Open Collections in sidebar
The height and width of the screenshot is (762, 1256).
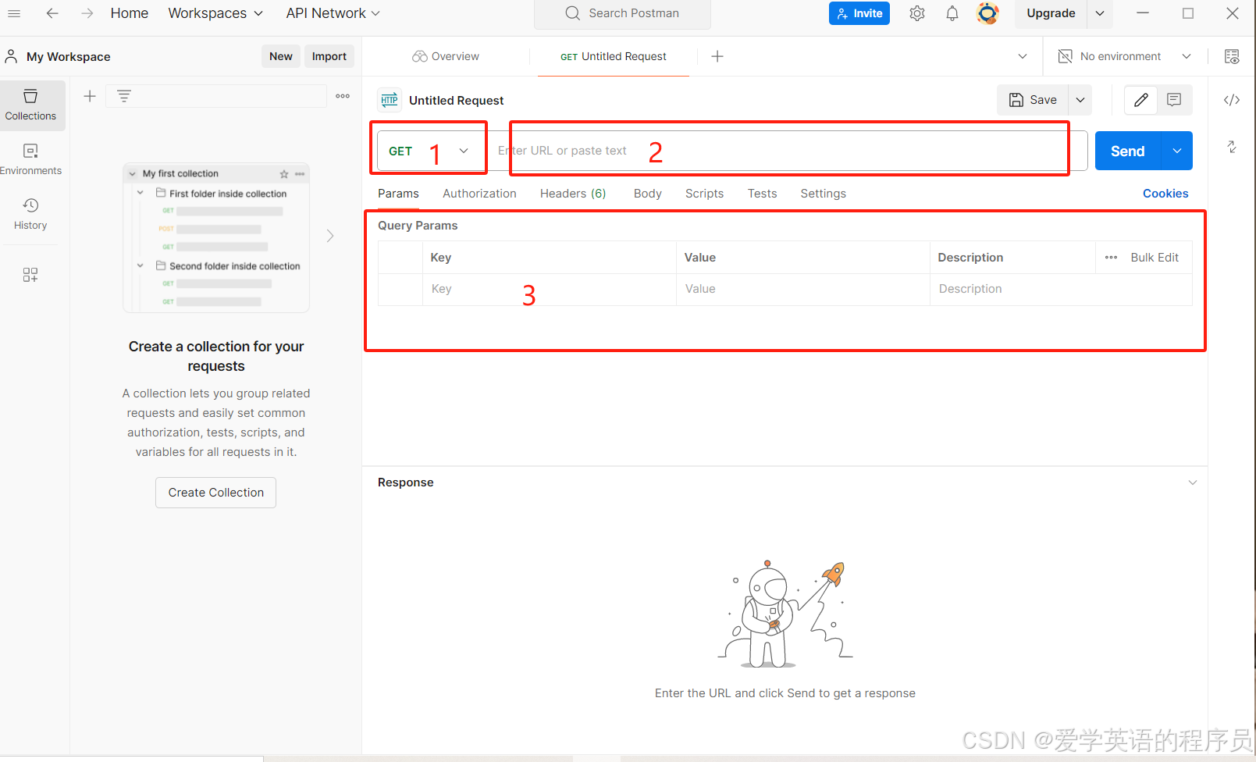(30, 105)
